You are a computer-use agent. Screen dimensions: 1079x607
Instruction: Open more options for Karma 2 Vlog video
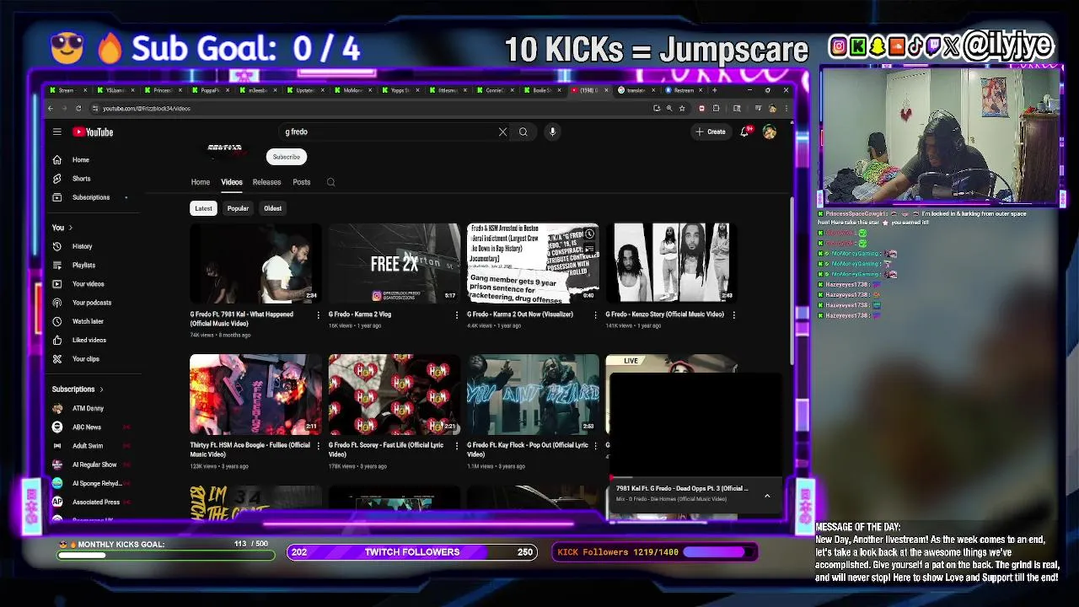click(x=457, y=314)
